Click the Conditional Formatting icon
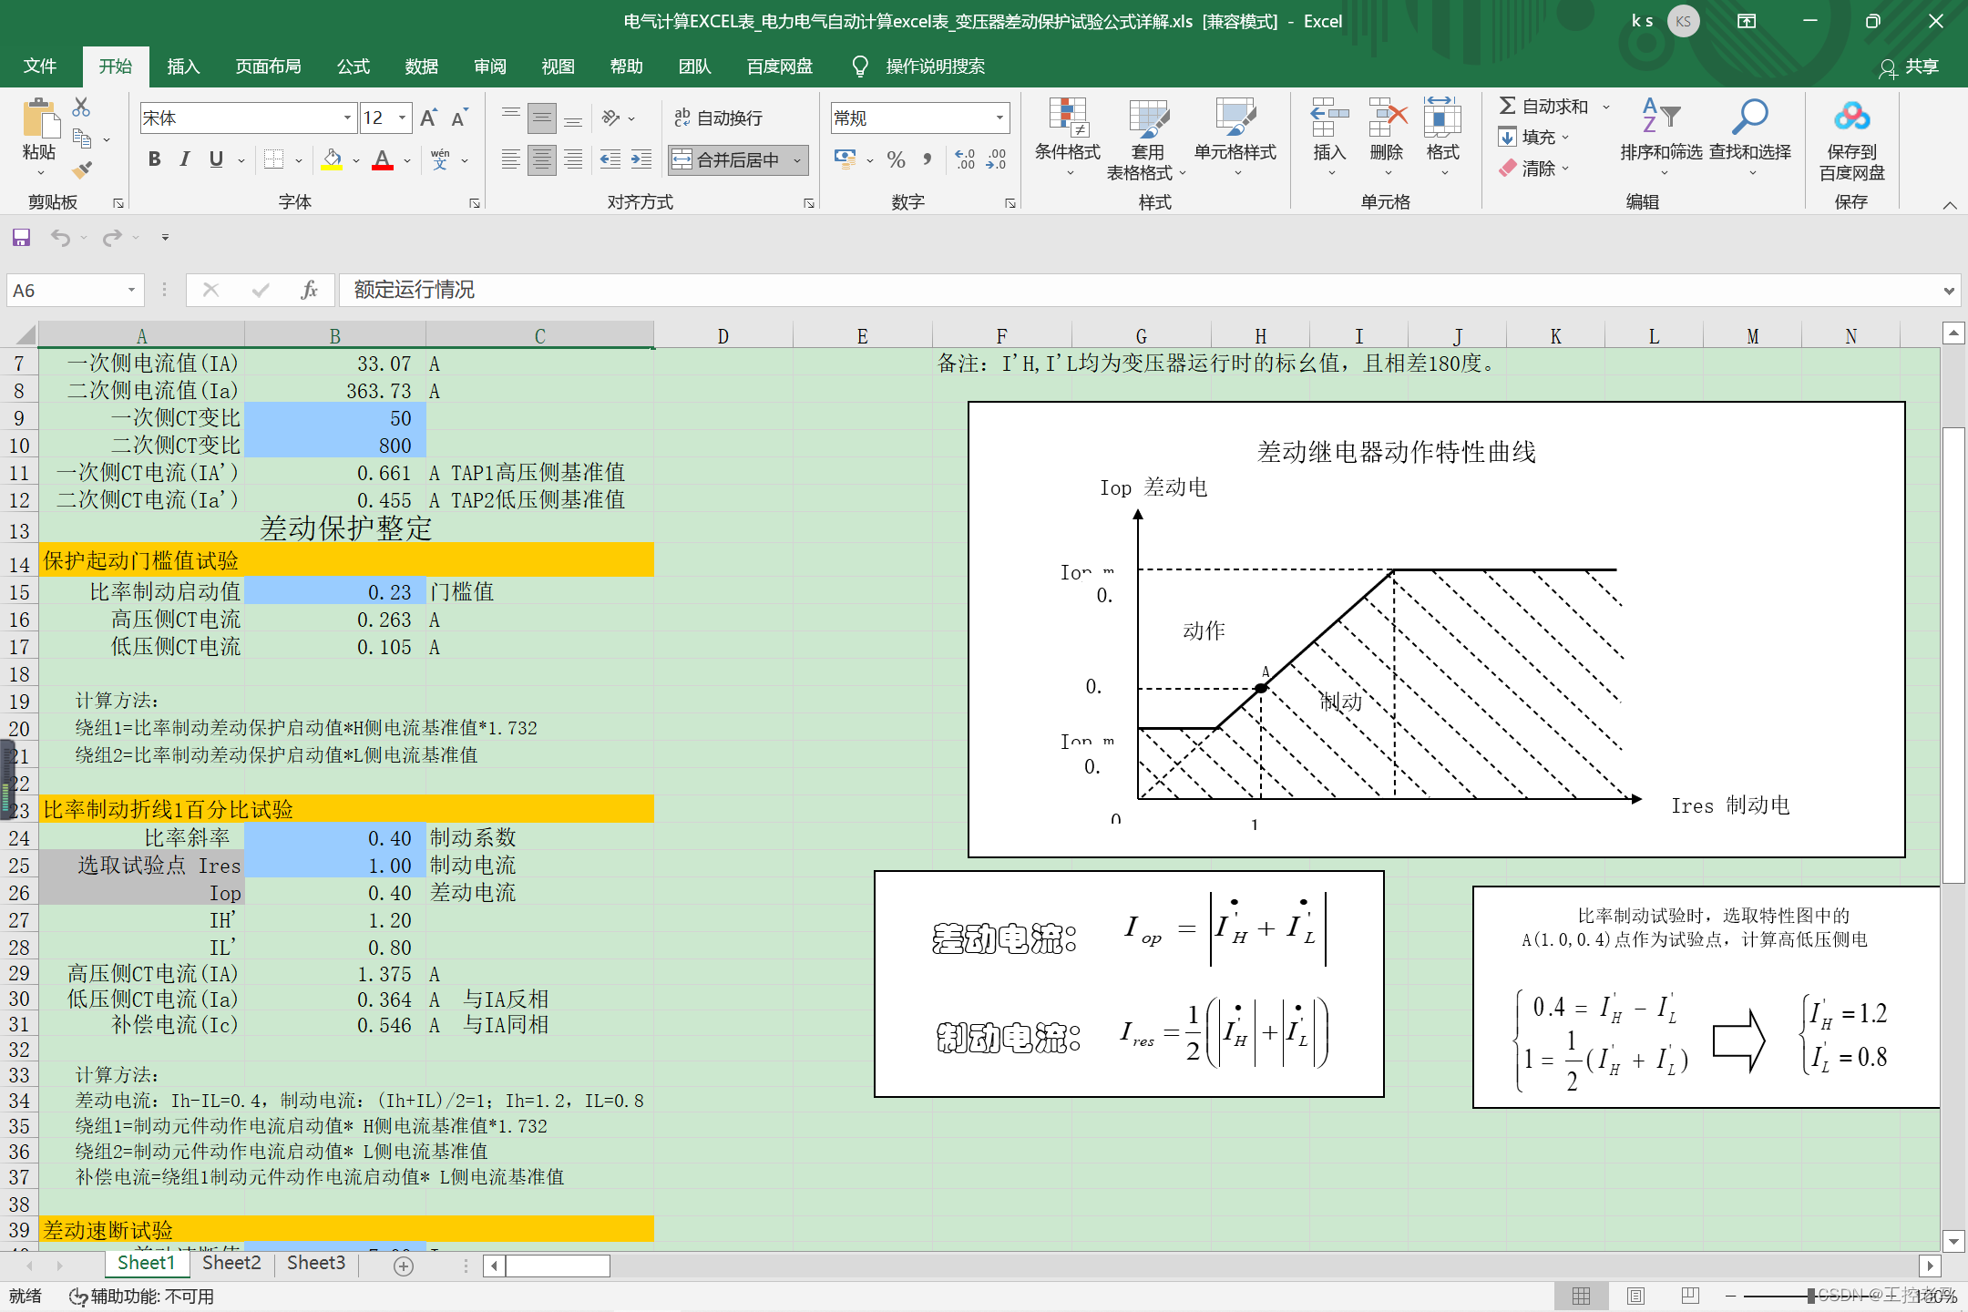The height and width of the screenshot is (1312, 1968). 1067,118
